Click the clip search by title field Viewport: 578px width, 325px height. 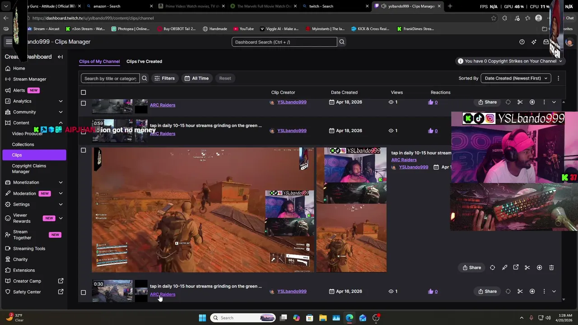pos(110,79)
